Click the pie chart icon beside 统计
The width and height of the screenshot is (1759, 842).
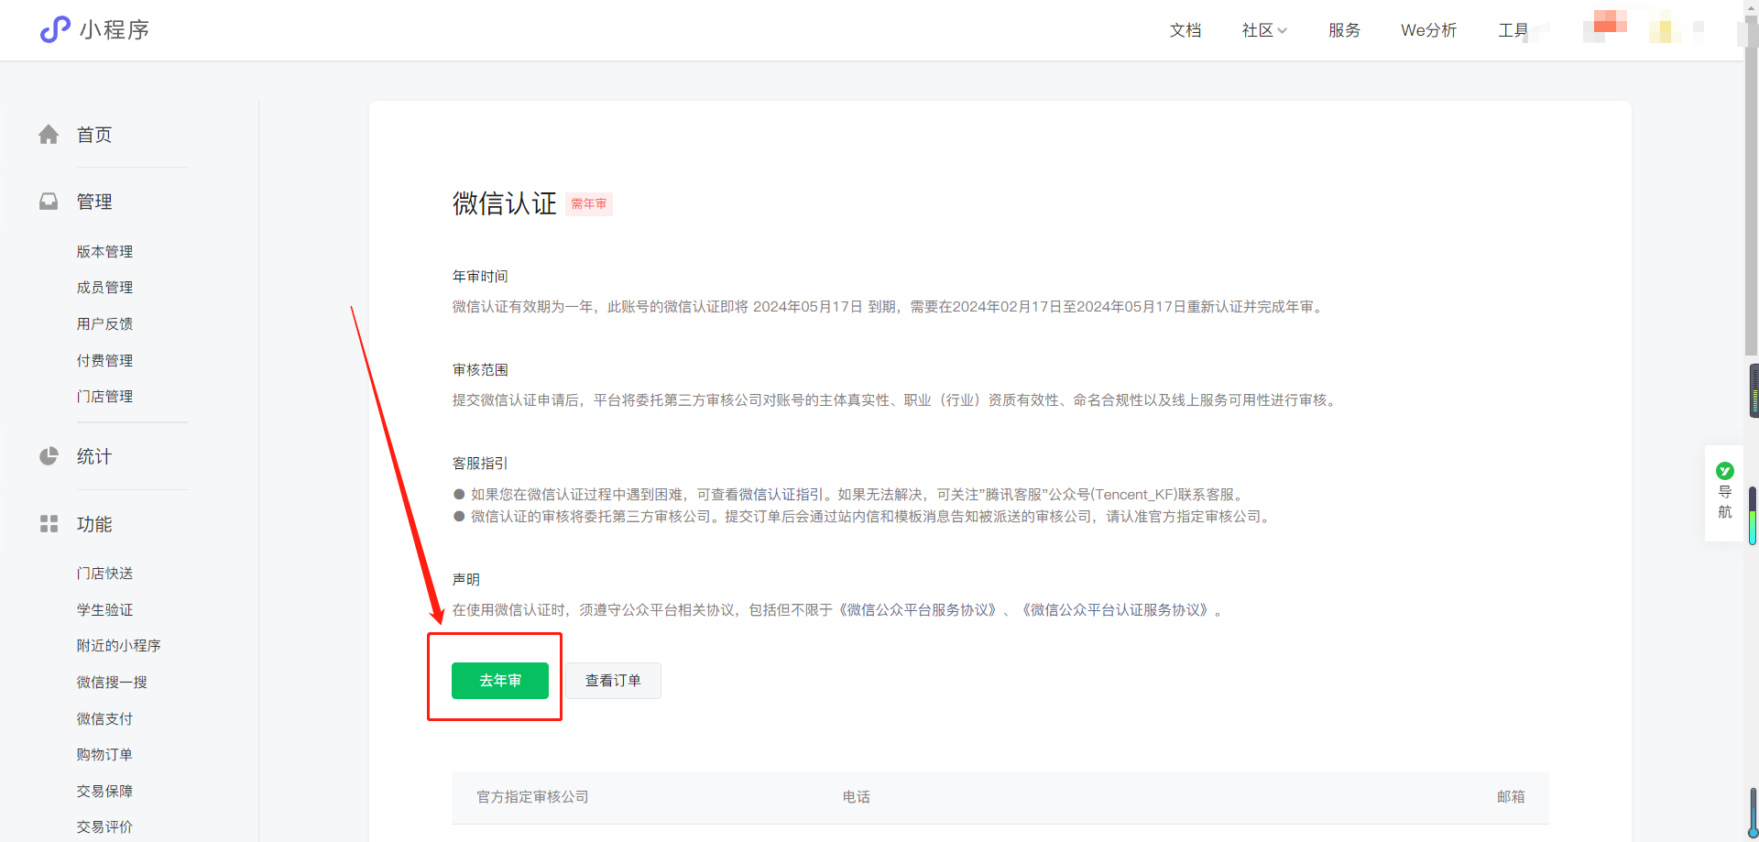(x=49, y=456)
